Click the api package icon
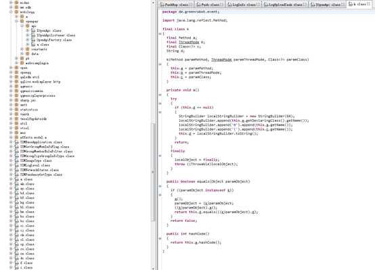 tap(28, 26)
